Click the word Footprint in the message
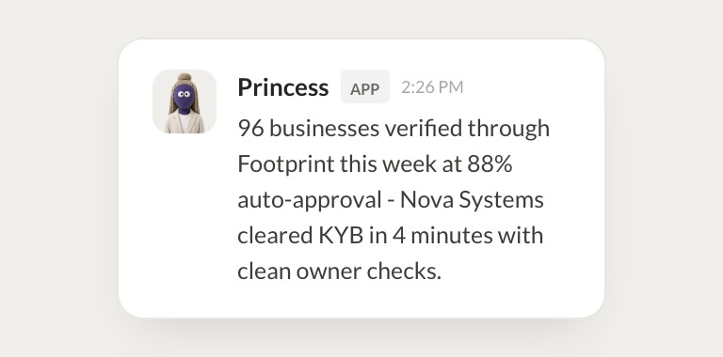Viewport: 723px width, 357px height. (x=286, y=164)
